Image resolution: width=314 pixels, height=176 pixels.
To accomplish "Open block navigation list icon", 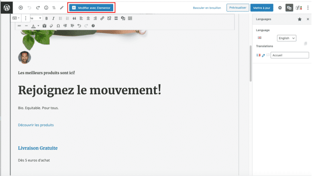I will pyautogui.click(x=54, y=8).
